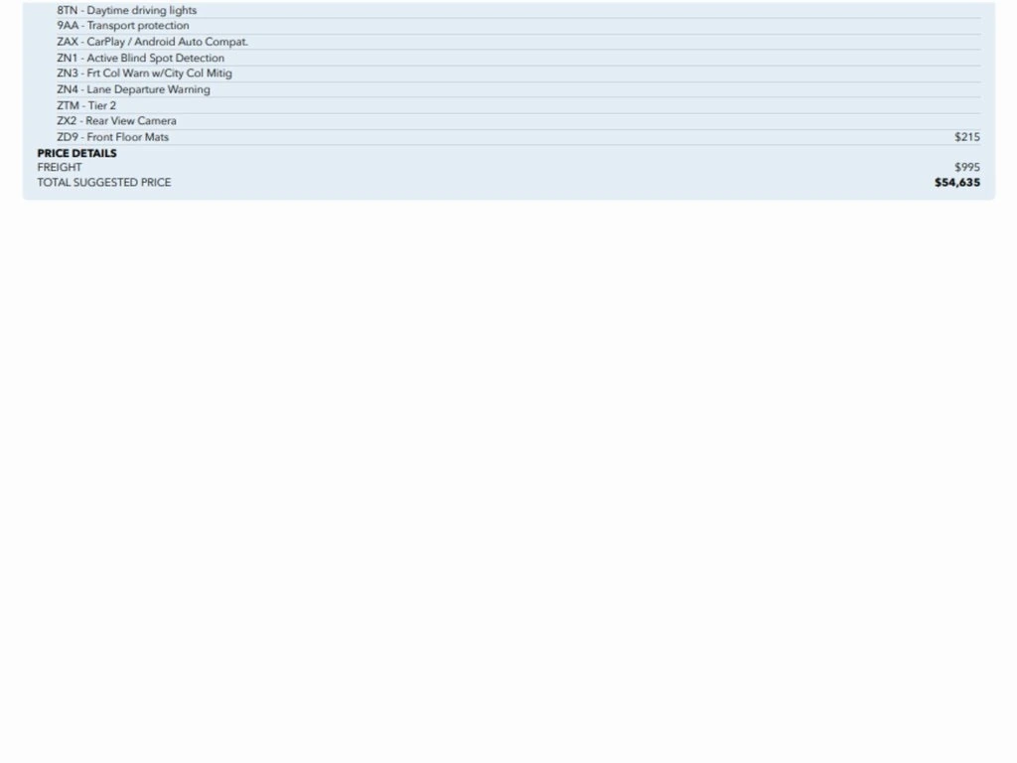Screen dimensions: 1017x763
Task: Click the ZN1 option code
Action: (67, 58)
